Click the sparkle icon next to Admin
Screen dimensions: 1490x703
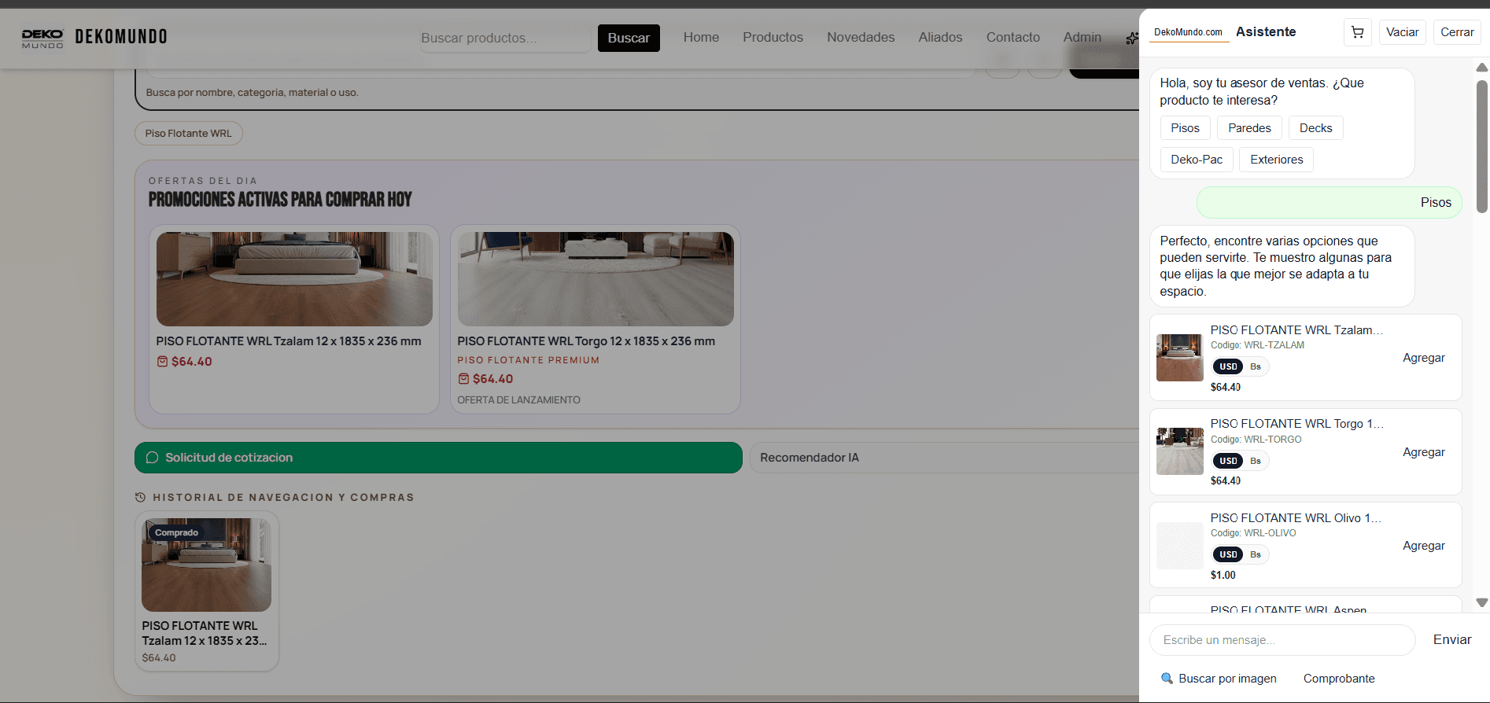tap(1132, 38)
